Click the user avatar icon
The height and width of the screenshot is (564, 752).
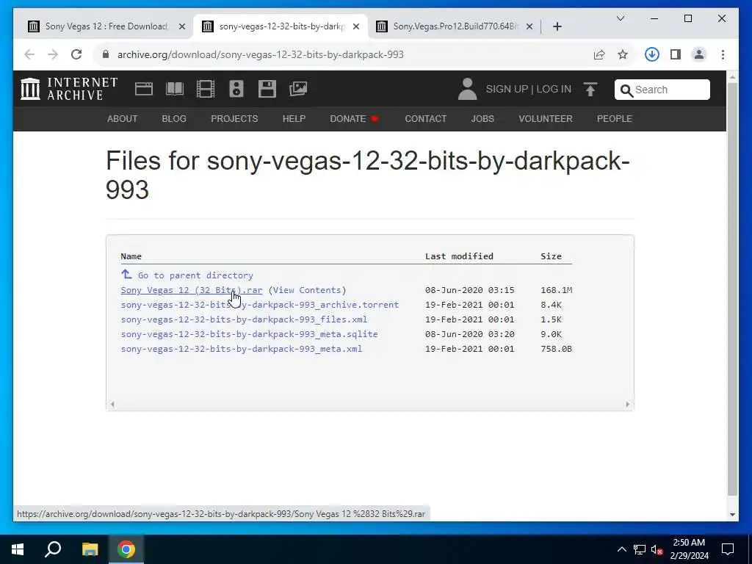[467, 89]
